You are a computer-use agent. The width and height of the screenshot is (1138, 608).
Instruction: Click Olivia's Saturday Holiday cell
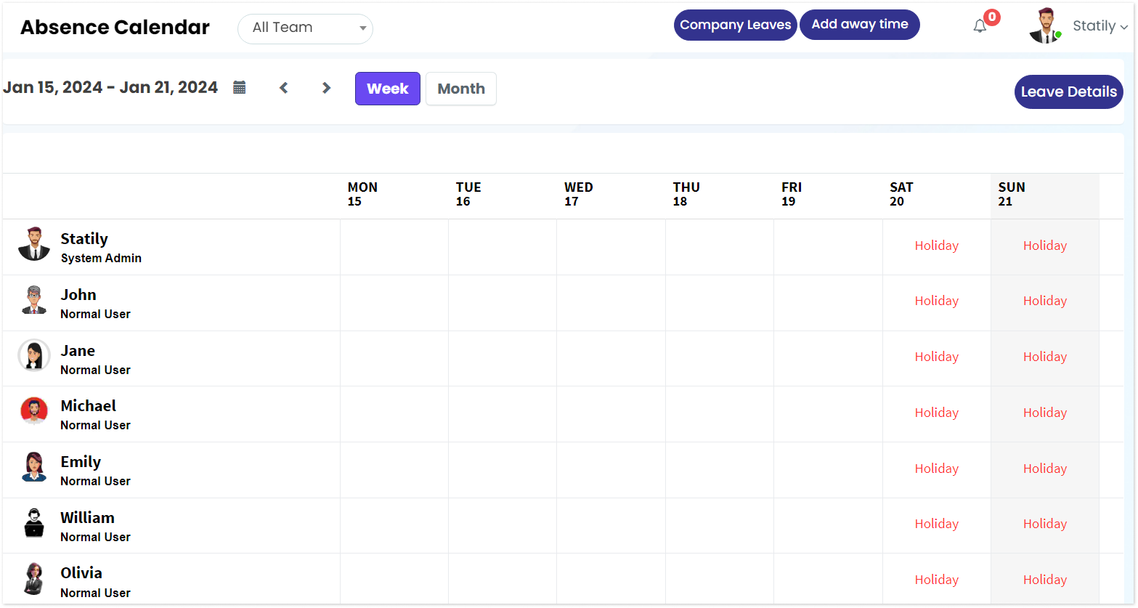(937, 580)
